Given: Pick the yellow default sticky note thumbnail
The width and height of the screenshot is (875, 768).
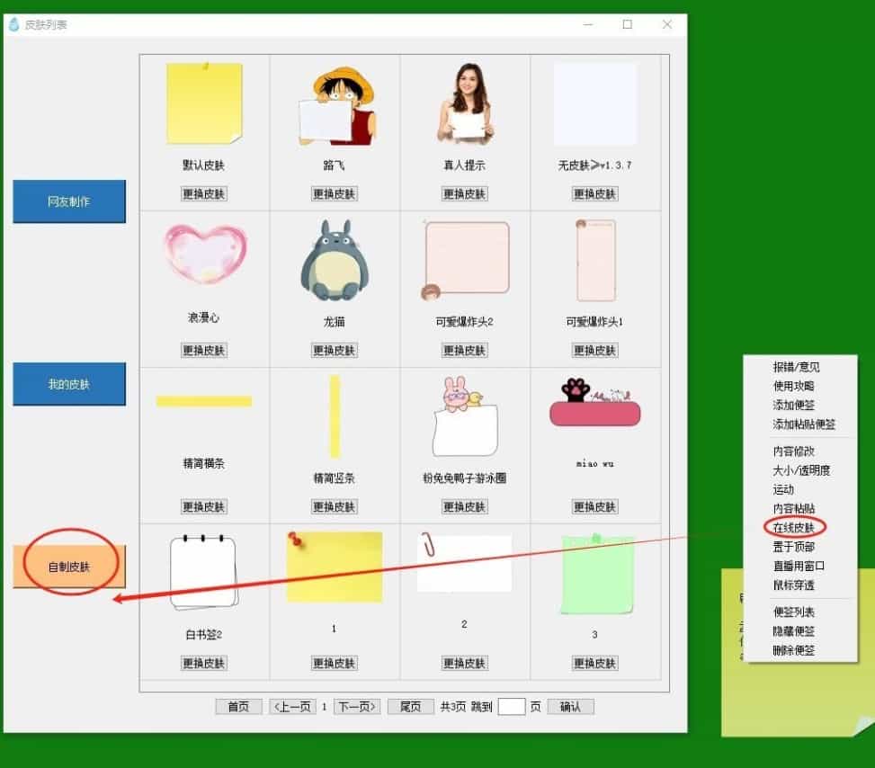Looking at the screenshot, I should tap(204, 103).
